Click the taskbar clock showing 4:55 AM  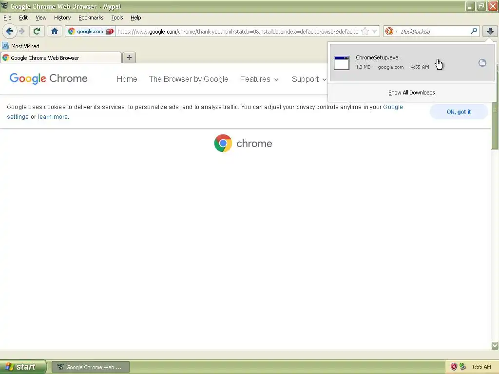[481, 367]
